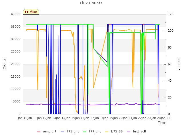The image size is (183, 137).
Task: Click the 7500 SS right axis label
Action: [x=179, y=64]
